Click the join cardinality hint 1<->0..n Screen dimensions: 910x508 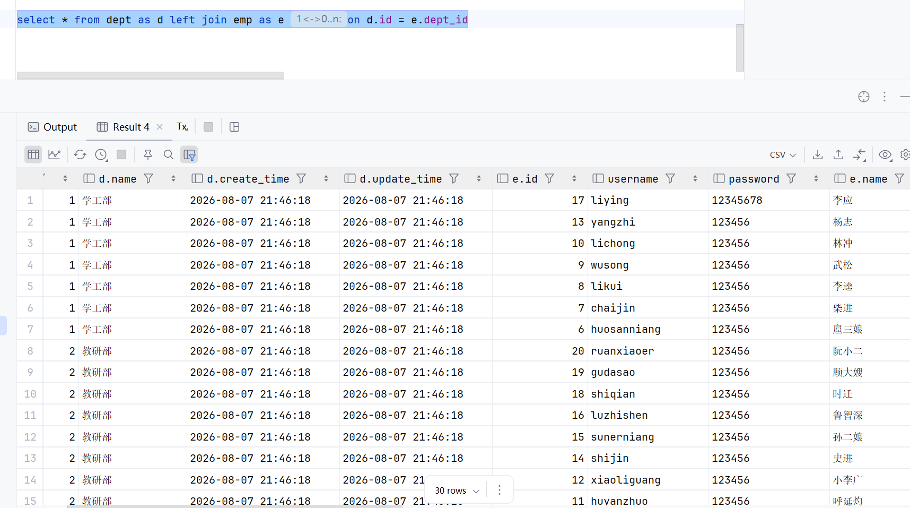tap(319, 19)
